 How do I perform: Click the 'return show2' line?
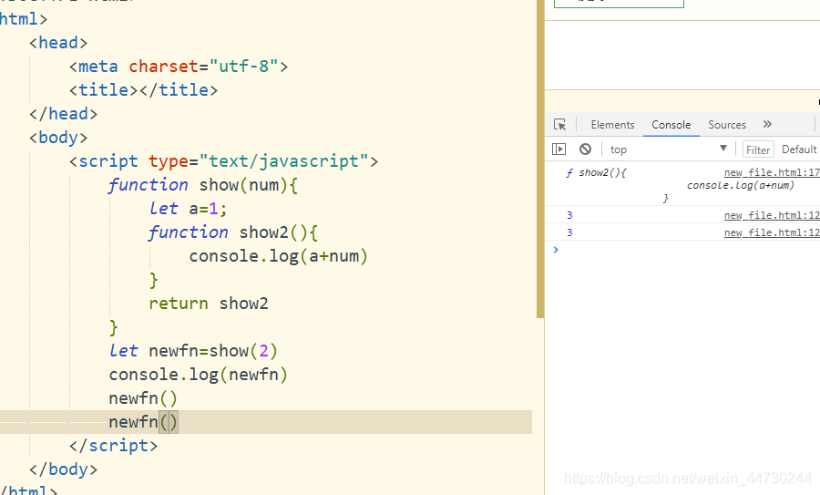pos(208,304)
